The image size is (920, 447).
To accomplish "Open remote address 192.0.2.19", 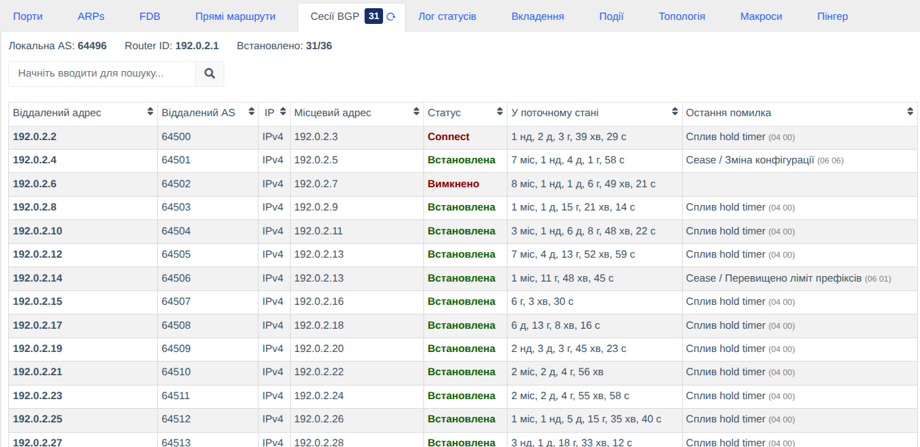I will pos(38,349).
